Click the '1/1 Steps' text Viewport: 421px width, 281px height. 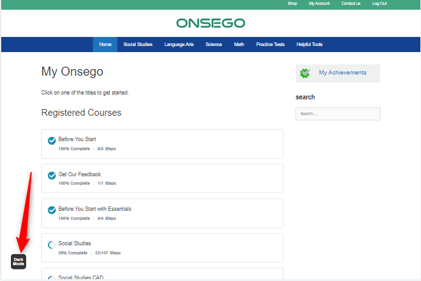tap(107, 183)
